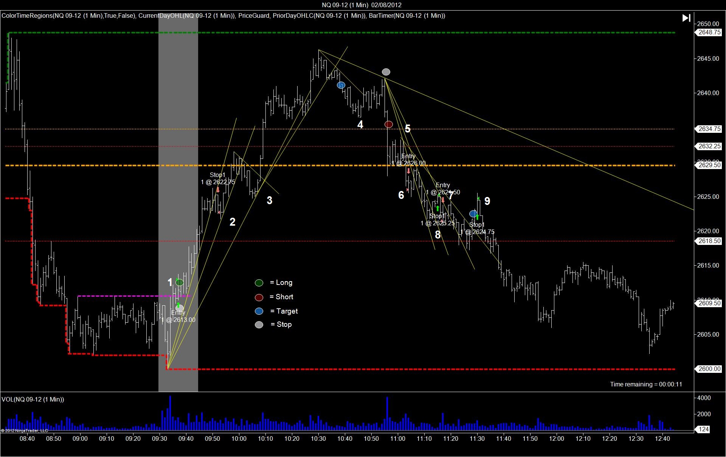Click the blue legend circle for Target
This screenshot has height=457, width=726.
click(259, 311)
